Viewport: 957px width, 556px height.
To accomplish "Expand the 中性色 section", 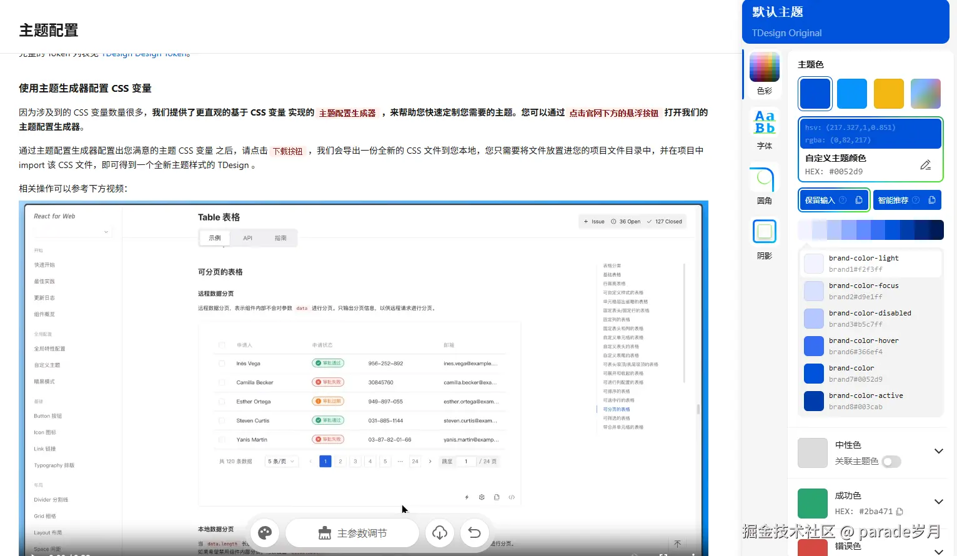I will [939, 450].
